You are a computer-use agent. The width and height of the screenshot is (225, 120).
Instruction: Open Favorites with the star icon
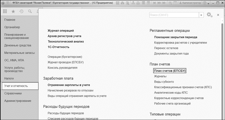pos(13,12)
